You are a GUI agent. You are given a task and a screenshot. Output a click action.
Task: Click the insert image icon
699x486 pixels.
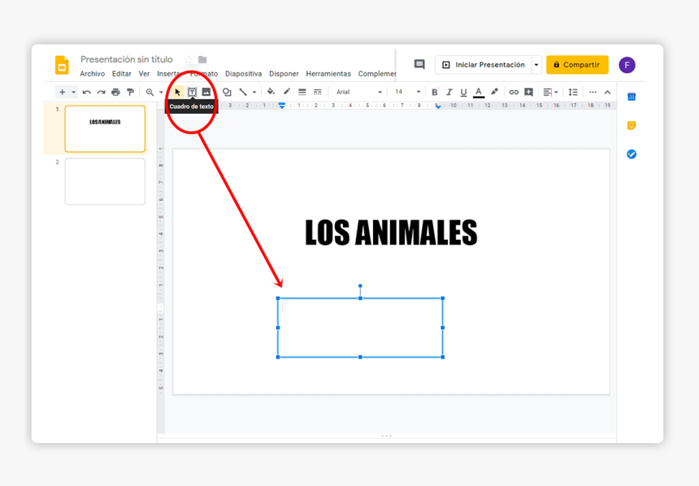click(206, 92)
